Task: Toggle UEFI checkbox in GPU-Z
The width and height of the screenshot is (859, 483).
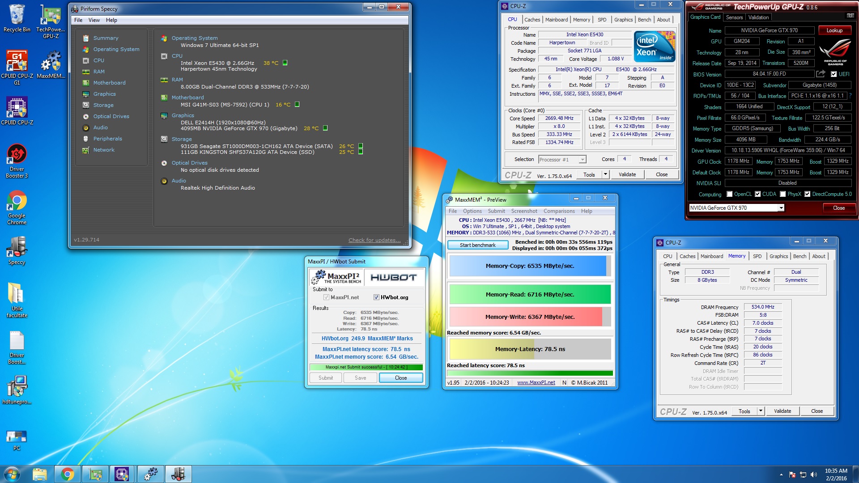Action: click(x=833, y=74)
